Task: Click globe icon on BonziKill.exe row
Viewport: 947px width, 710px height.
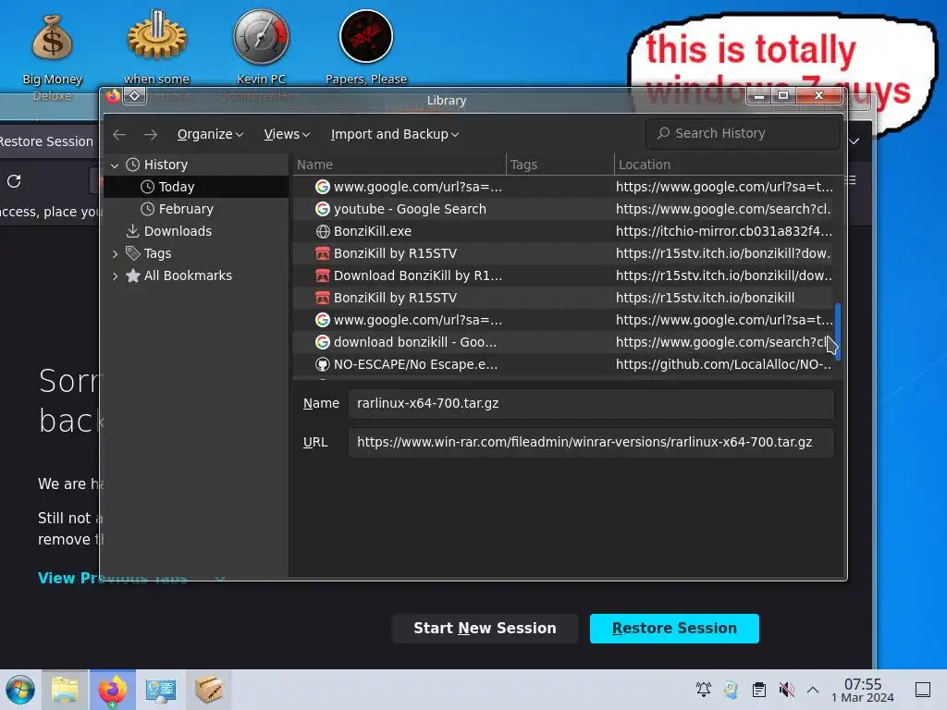Action: (x=323, y=231)
